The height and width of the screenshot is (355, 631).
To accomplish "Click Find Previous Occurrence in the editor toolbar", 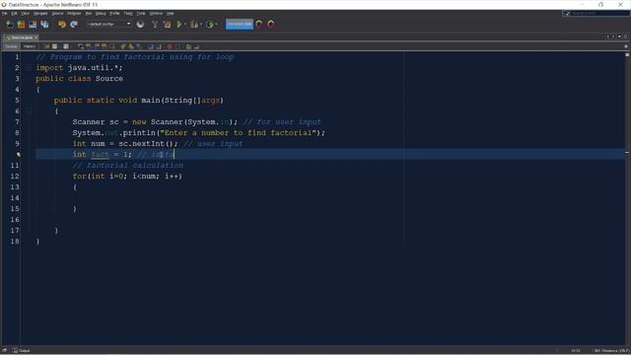I will coord(88,46).
